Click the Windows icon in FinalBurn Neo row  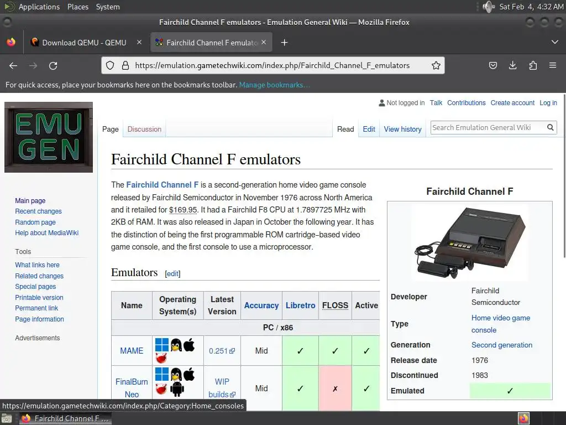(162, 374)
